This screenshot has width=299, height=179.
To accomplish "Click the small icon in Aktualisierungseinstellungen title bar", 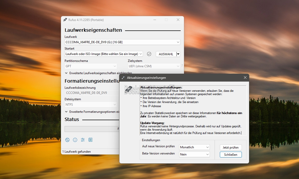I will coord(123,78).
